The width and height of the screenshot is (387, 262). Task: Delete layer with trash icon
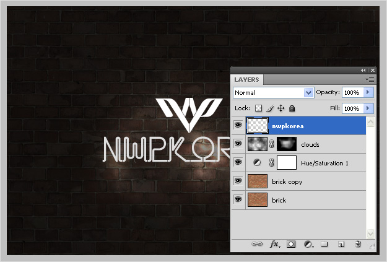coord(358,244)
